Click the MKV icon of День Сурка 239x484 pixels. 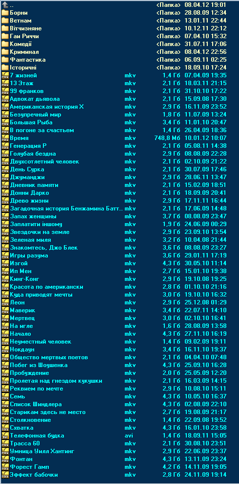pyautogui.click(x=5, y=169)
